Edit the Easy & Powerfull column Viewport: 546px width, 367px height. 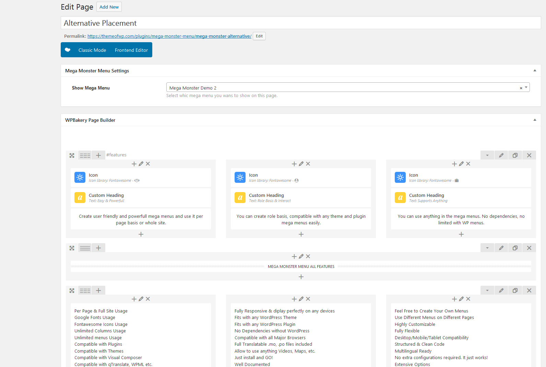141,164
